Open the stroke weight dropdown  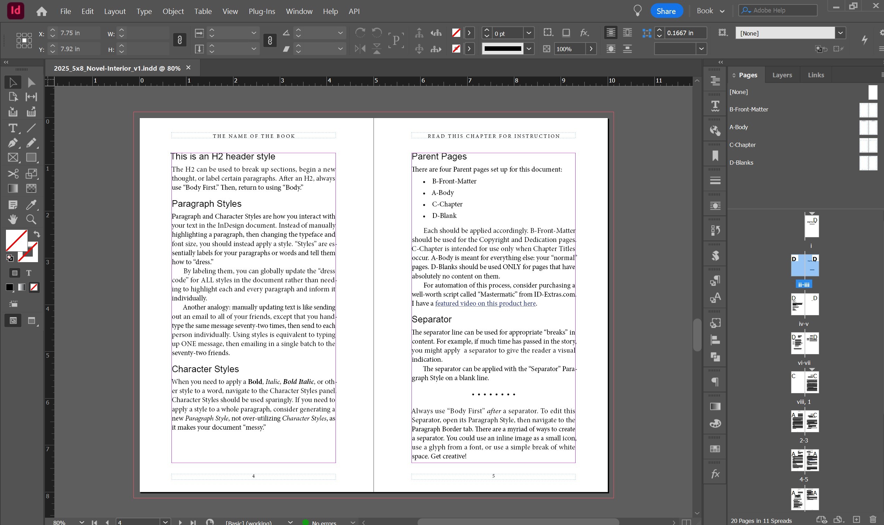point(529,33)
